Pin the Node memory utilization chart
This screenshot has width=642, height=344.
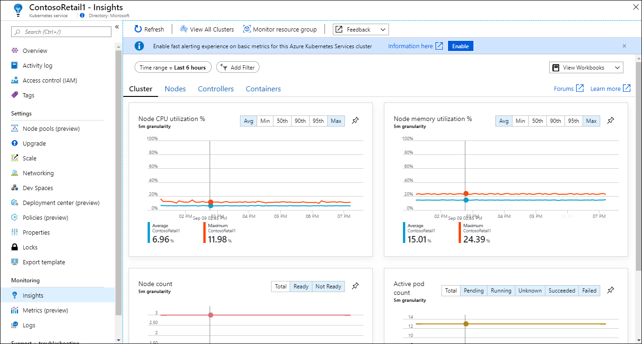(610, 121)
